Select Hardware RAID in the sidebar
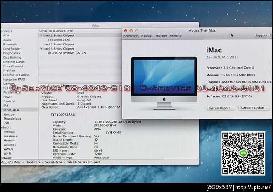Viewport: 273px width, 192px height. pyautogui.click(x=14, y=79)
